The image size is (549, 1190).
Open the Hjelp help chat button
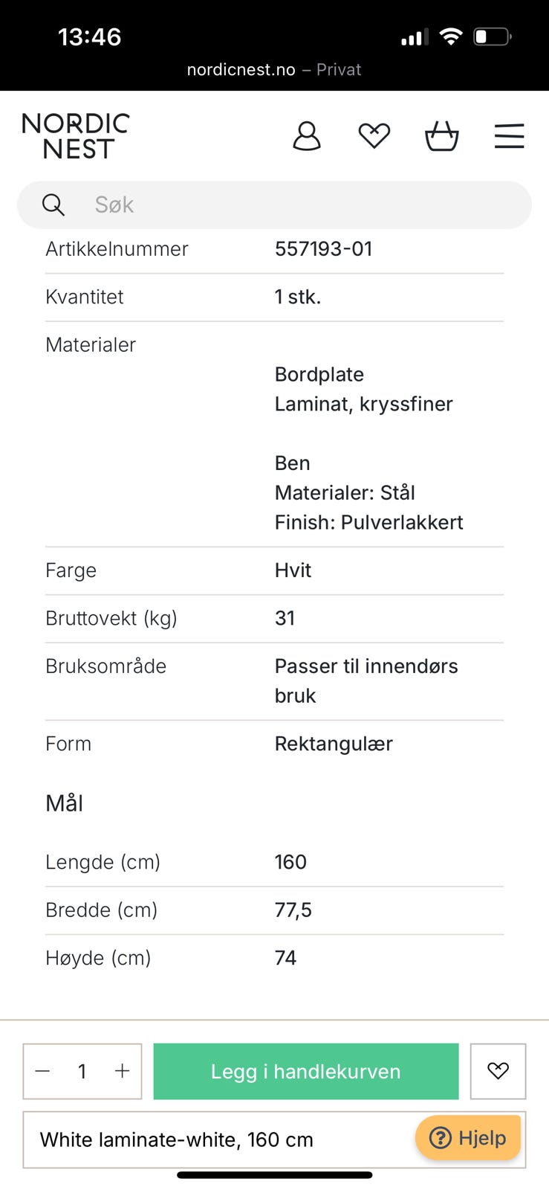point(468,1138)
